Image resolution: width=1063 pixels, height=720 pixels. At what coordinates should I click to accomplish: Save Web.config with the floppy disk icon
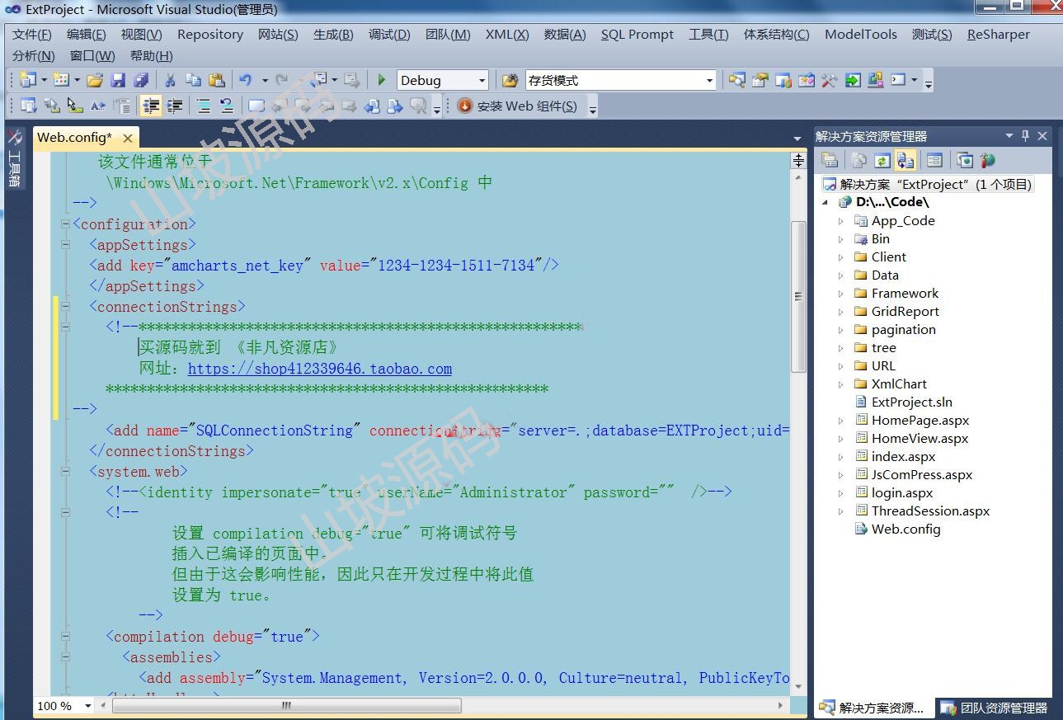pyautogui.click(x=118, y=80)
